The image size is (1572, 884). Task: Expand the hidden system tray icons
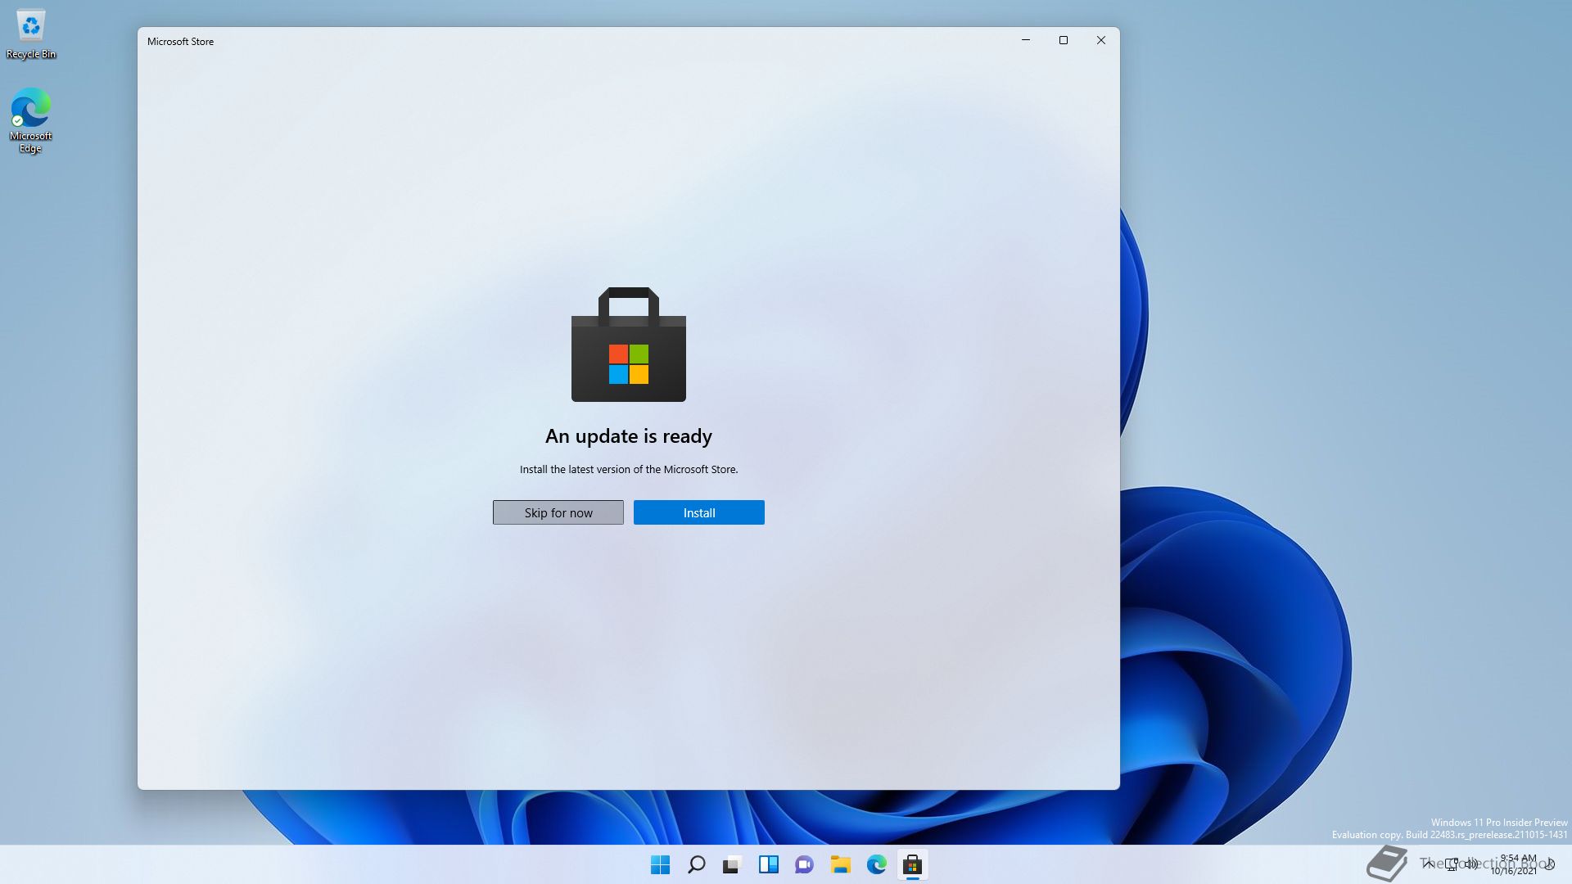[1428, 864]
